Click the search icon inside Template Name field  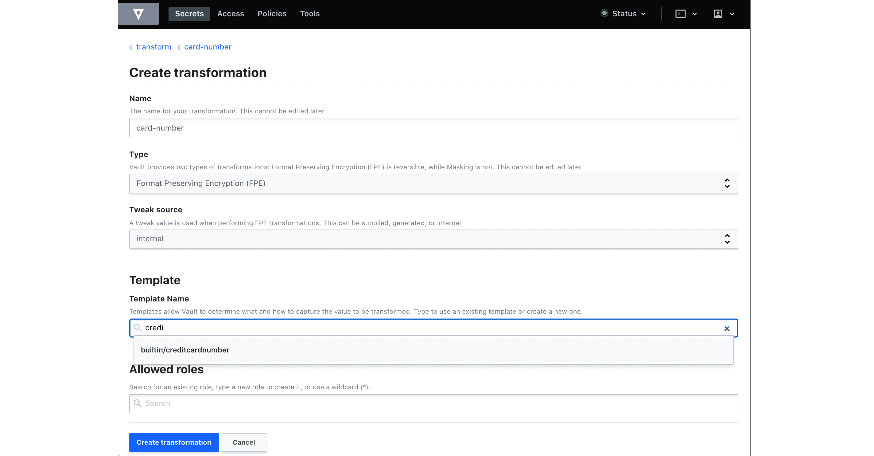(x=138, y=328)
